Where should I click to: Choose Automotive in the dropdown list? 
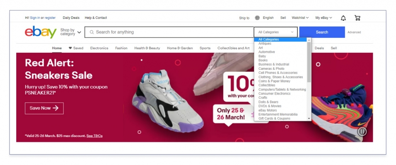click(x=266, y=52)
